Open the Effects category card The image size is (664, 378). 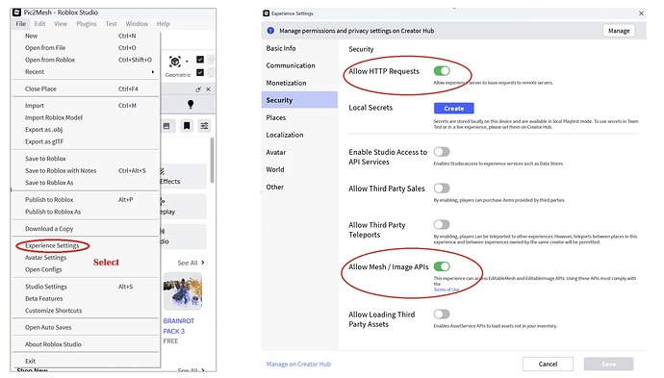(183, 176)
